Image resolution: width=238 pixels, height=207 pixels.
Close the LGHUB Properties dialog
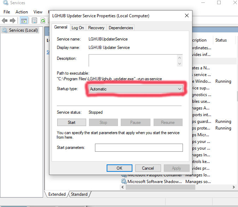[187, 15]
